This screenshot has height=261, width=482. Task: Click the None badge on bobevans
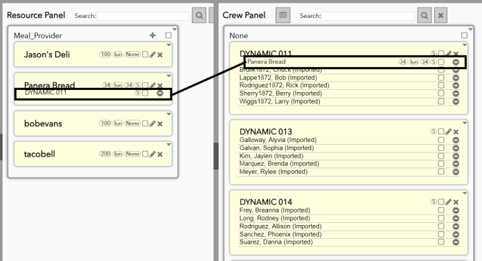132,123
